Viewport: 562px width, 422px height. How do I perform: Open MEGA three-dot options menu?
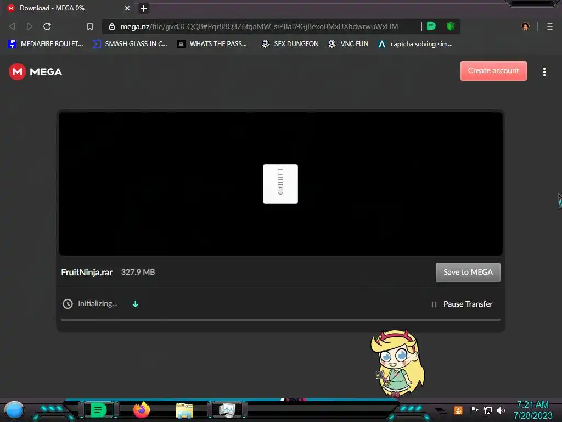pos(544,72)
